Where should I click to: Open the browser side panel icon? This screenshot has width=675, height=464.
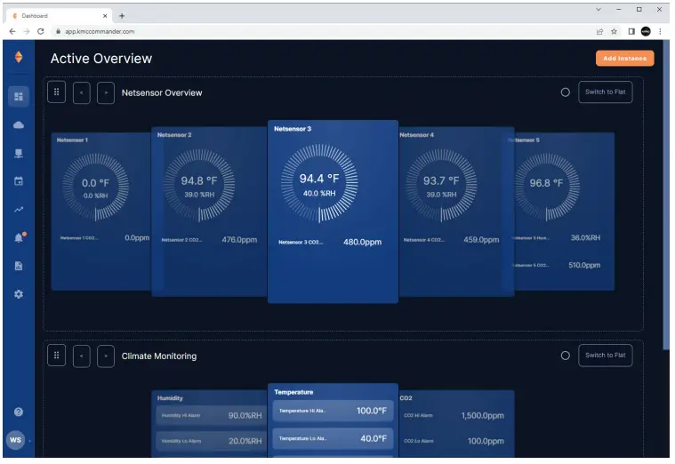(631, 31)
